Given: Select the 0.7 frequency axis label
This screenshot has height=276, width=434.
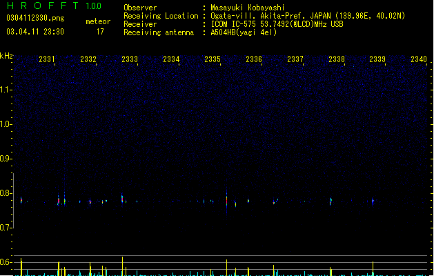Looking at the screenshot, I should coord(6,228).
